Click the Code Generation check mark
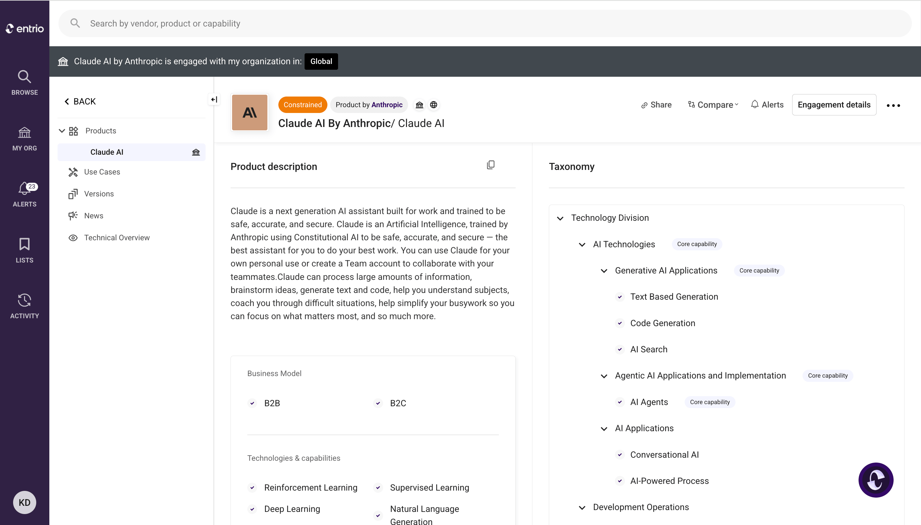Screen dimensions: 921x525 619,323
